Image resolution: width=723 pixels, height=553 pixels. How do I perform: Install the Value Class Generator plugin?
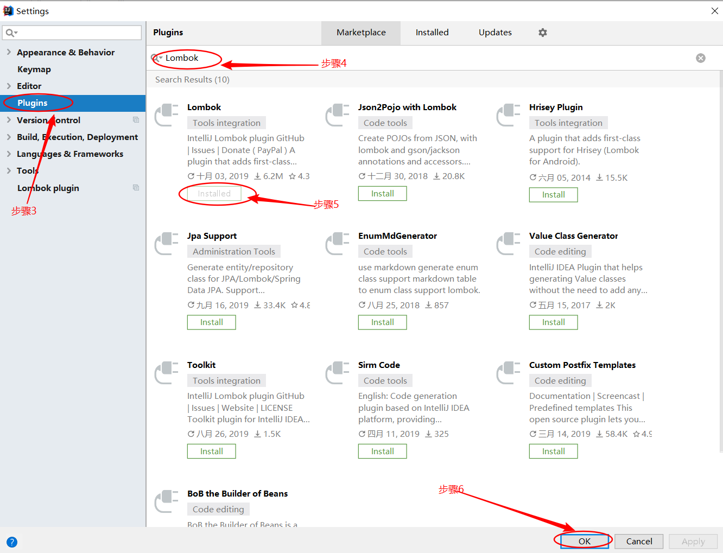point(554,322)
